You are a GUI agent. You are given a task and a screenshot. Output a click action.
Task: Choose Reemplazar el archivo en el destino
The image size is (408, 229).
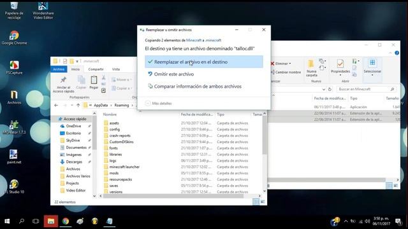(x=204, y=62)
